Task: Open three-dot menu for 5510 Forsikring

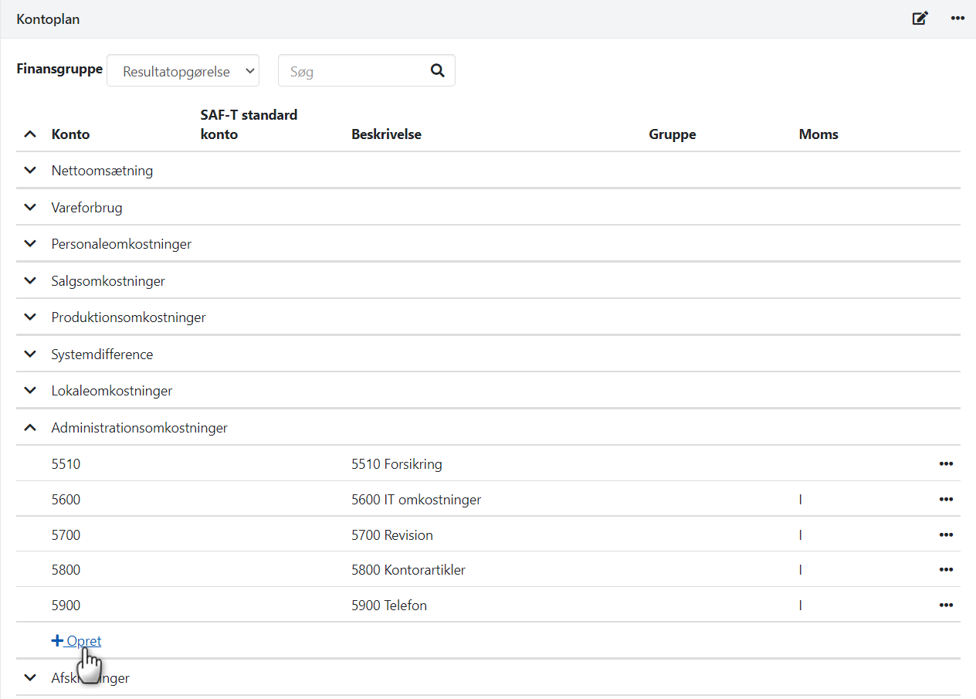Action: coord(946,464)
